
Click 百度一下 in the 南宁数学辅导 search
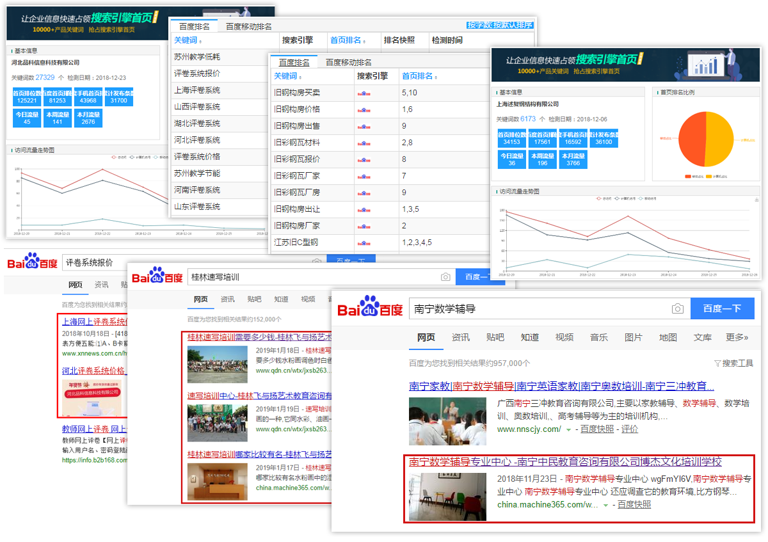pyautogui.click(x=723, y=308)
